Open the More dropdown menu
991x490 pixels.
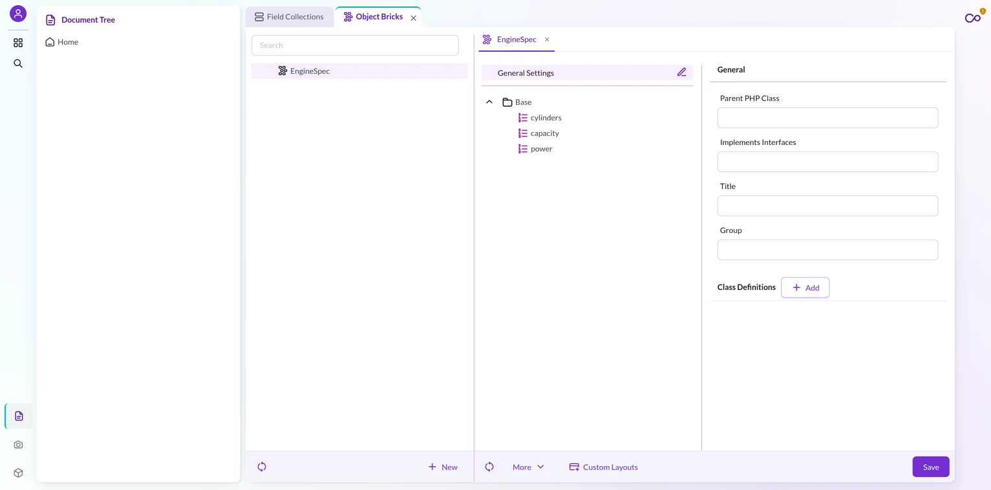(x=528, y=467)
